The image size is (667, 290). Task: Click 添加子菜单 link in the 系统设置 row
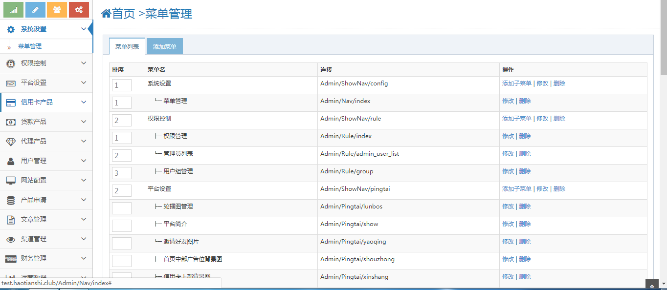coord(516,83)
